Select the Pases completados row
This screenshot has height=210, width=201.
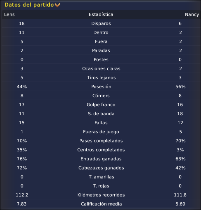[x=101, y=141]
